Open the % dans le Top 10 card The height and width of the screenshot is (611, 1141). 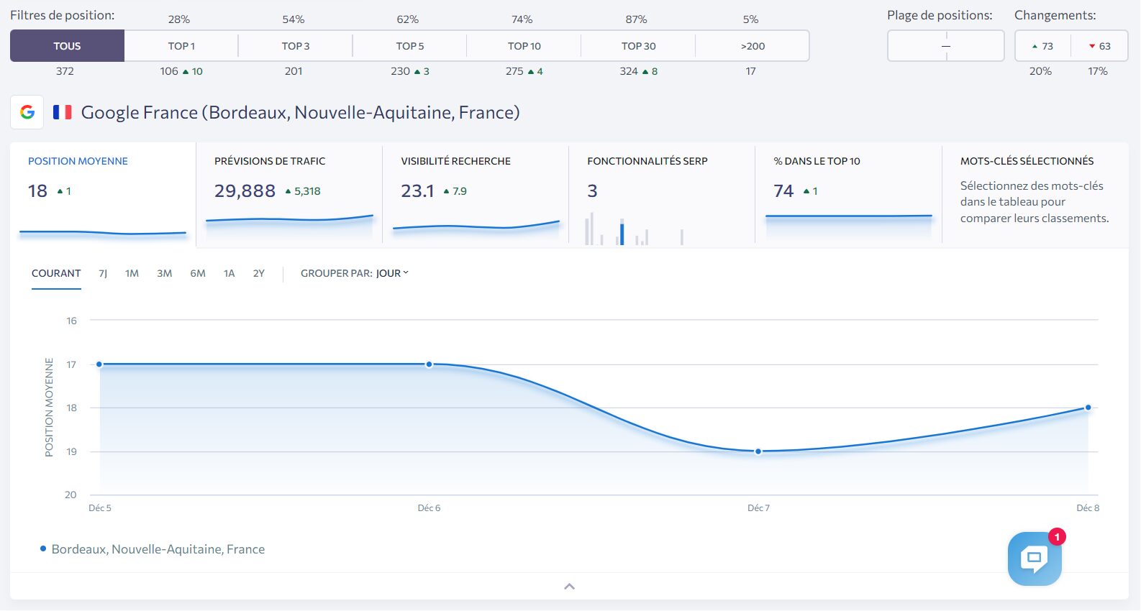coord(848,195)
